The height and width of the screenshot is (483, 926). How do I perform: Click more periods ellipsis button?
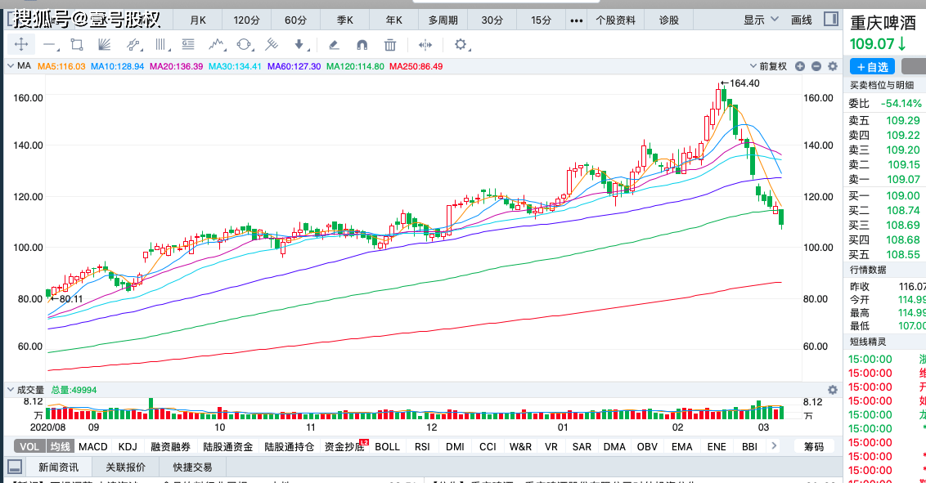pos(577,20)
